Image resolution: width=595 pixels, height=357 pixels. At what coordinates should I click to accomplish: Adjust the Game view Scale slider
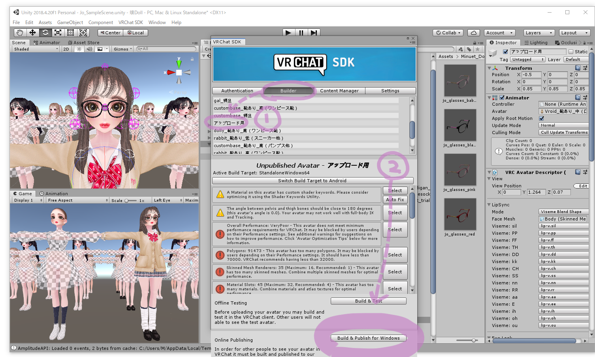pyautogui.click(x=130, y=200)
